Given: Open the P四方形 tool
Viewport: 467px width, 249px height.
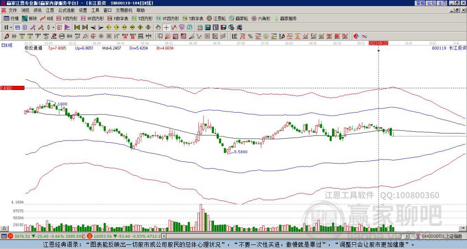Looking at the screenshot, I should point(67,18).
